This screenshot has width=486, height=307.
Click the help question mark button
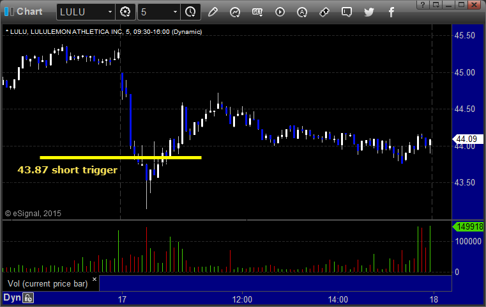pyautogui.click(x=423, y=4)
